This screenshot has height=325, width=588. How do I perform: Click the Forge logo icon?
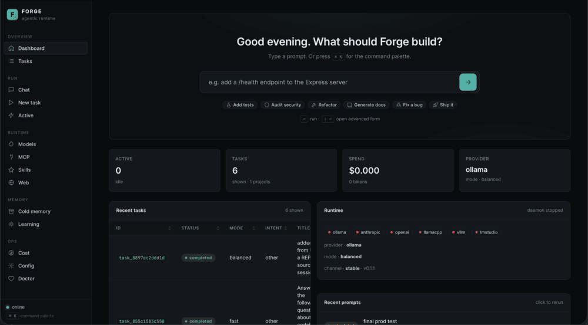click(x=12, y=15)
